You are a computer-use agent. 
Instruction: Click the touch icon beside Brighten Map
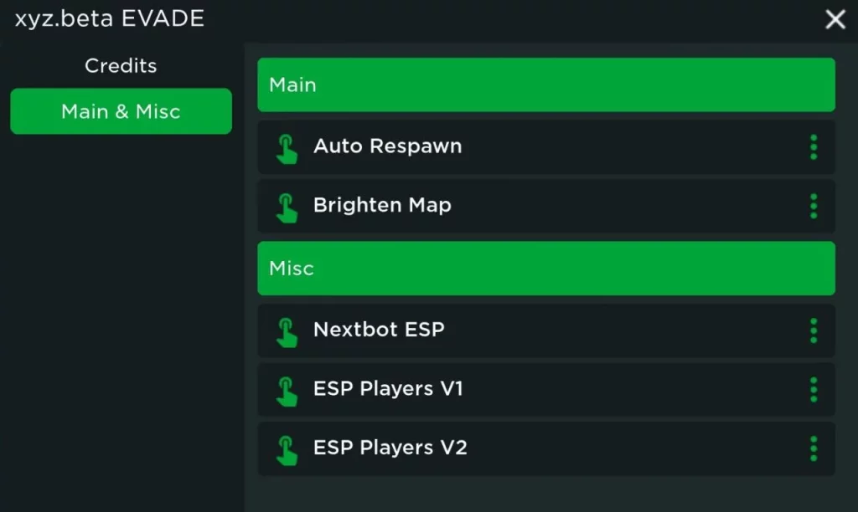coord(288,206)
